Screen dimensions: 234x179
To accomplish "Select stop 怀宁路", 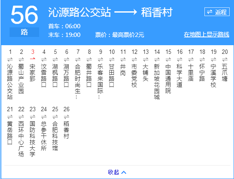I will coord(202,73).
